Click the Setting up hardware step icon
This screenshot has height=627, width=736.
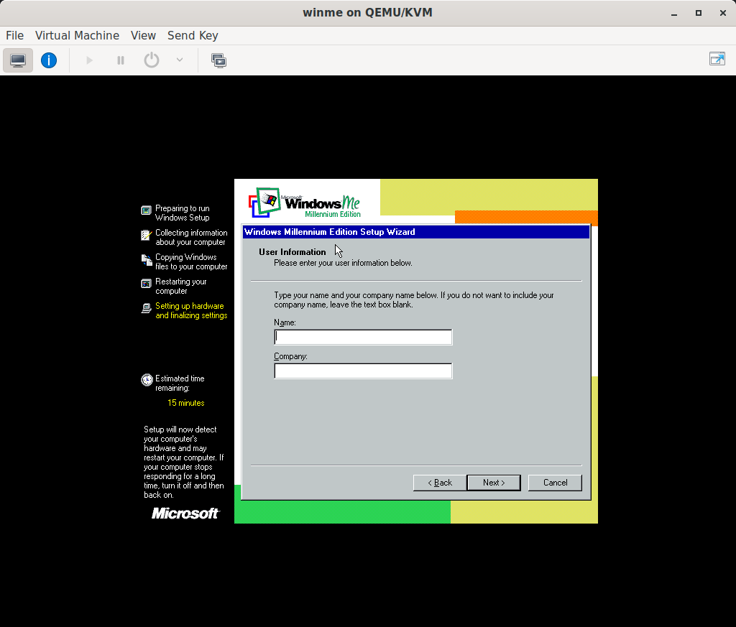(x=147, y=308)
